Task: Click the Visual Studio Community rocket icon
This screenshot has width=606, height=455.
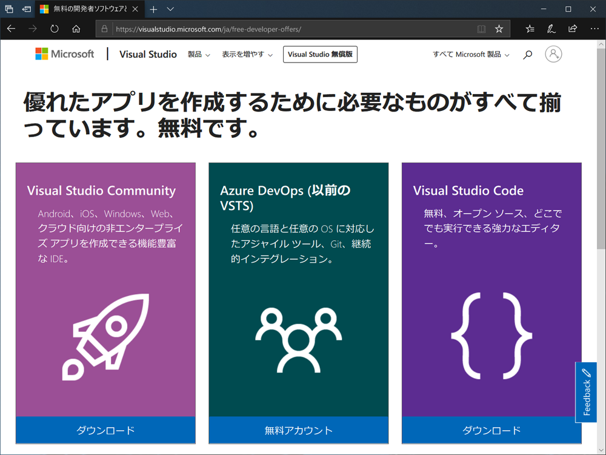Action: (105, 337)
